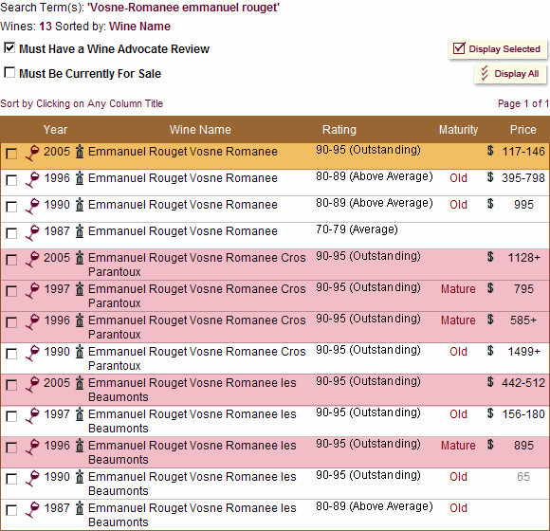Select checkbox for 2005 les Beaumonts

click(11, 385)
